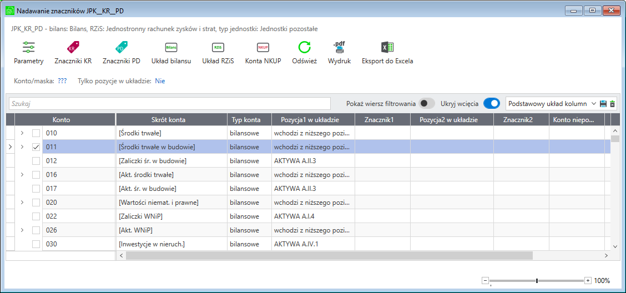Screen dimensions: 626x293
Task: Click the AKTYWA A.IV.1 cell
Action: click(314, 244)
